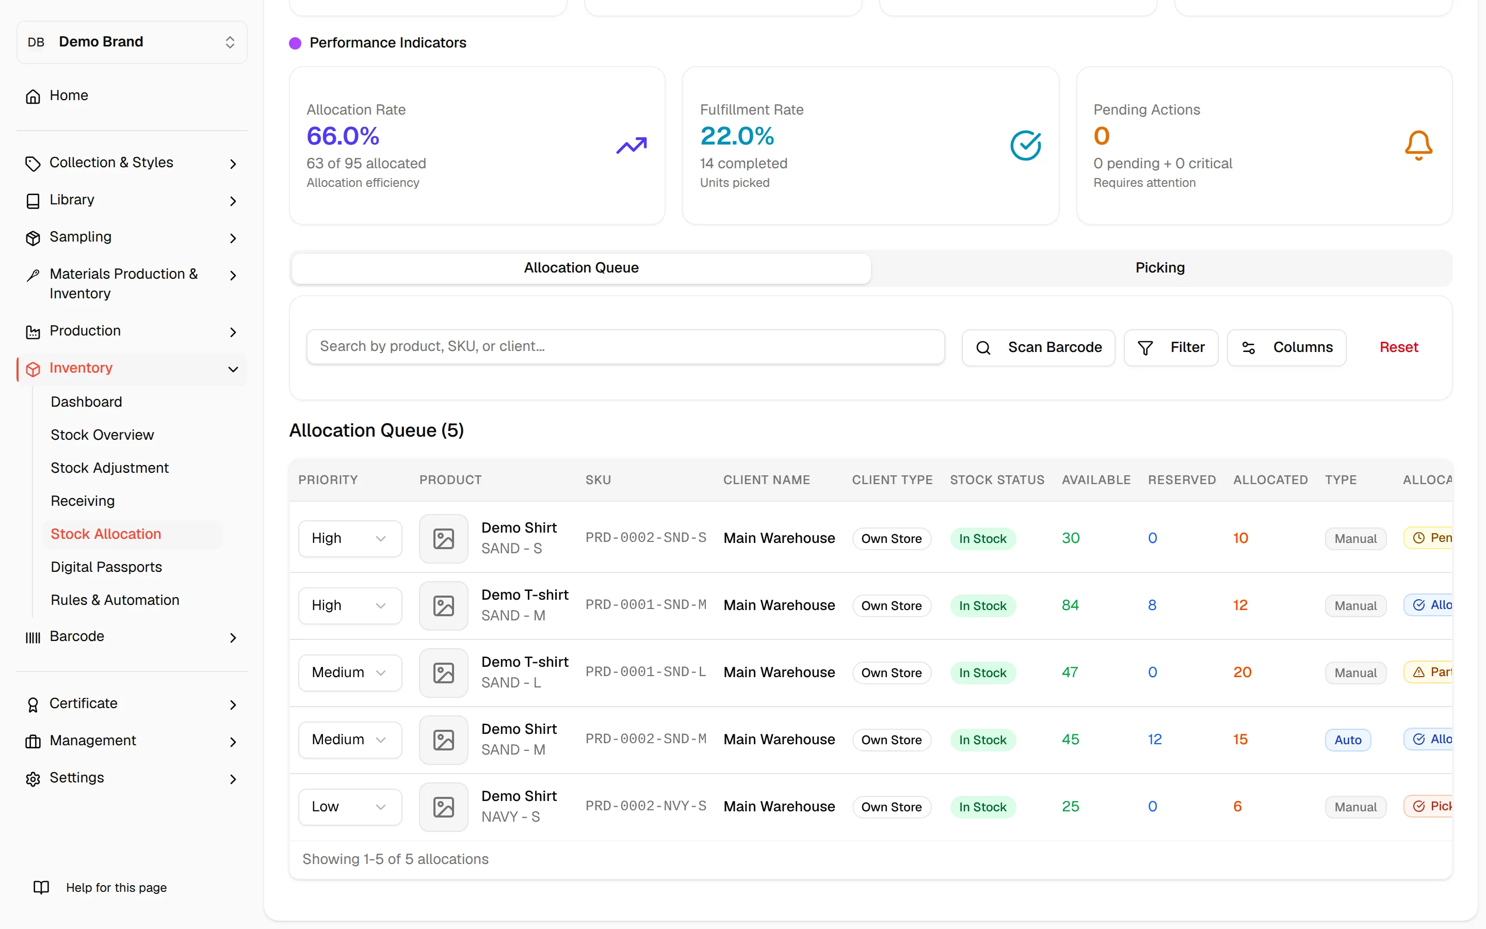Collapse the Inventory sidebar section

(x=132, y=368)
